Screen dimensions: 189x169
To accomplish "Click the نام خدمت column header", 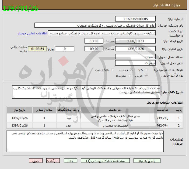I will tap(115, 110).
